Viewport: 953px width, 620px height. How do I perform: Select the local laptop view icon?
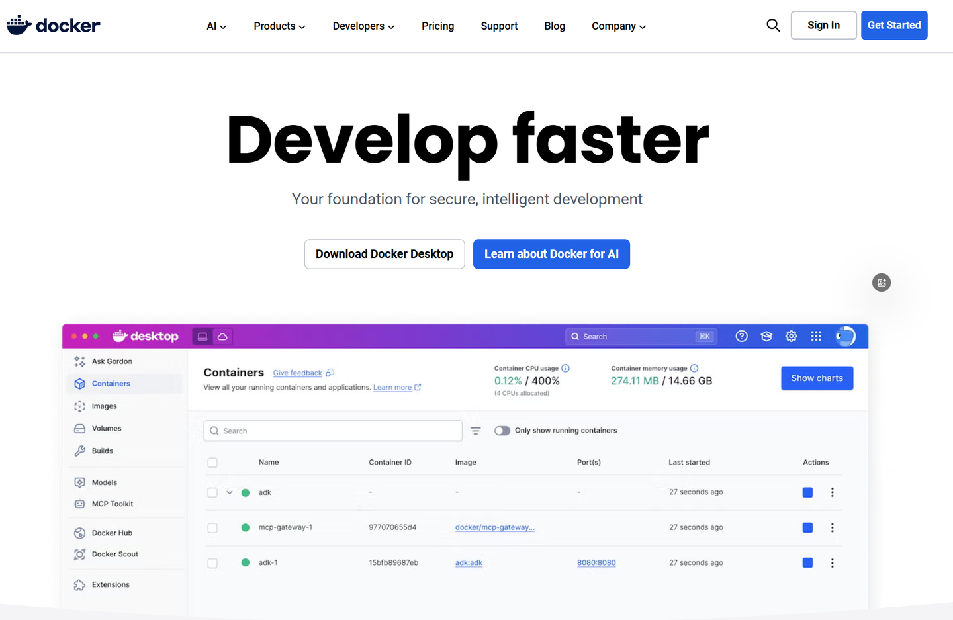click(203, 336)
